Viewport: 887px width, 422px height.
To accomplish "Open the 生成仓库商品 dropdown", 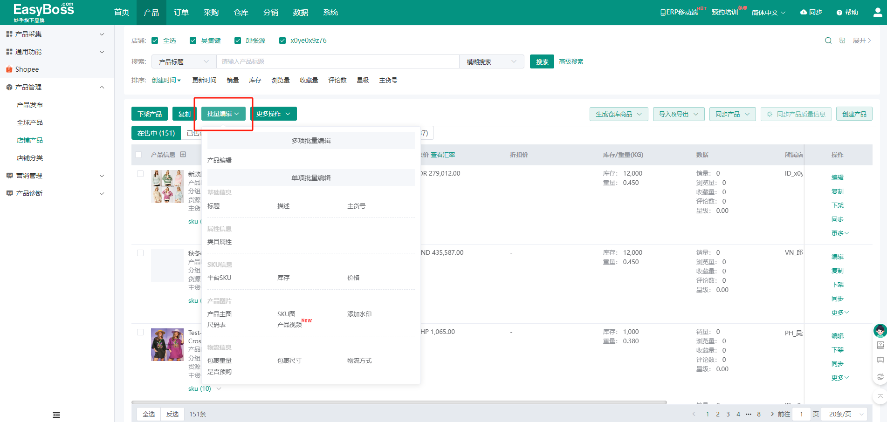I will tap(619, 114).
